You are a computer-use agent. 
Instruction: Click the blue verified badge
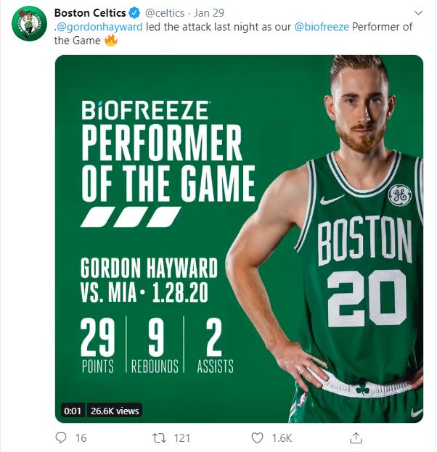tap(134, 12)
